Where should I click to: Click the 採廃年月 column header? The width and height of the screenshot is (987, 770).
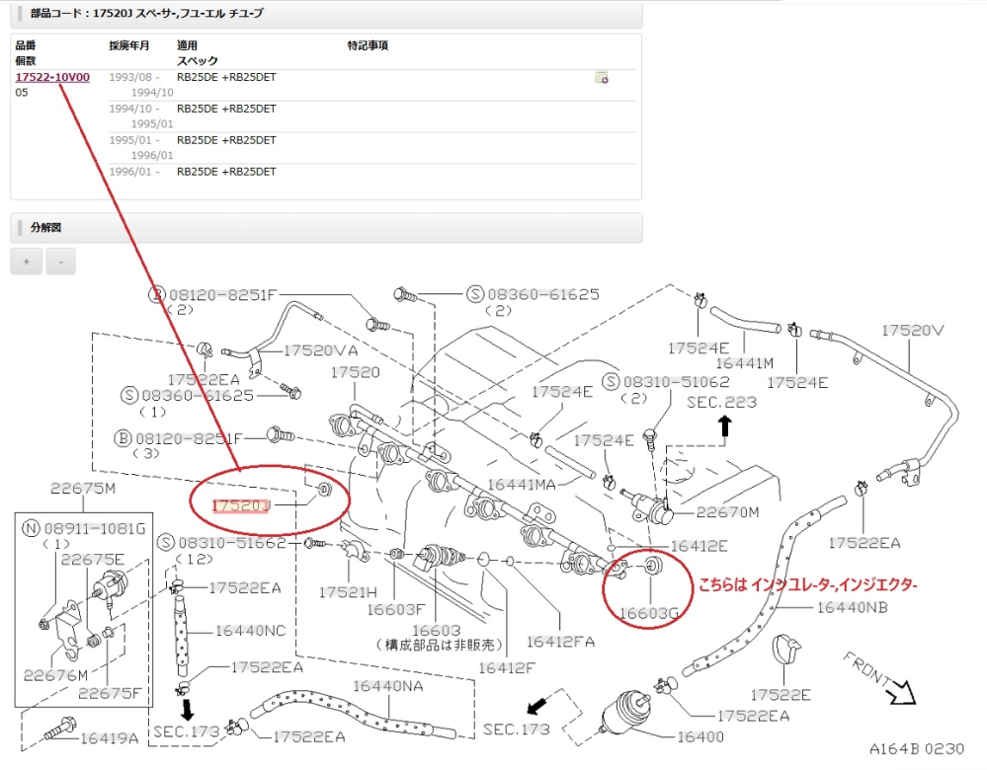(x=129, y=45)
